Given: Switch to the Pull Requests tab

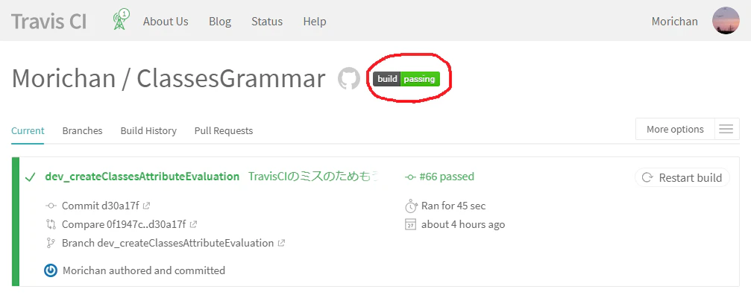Looking at the screenshot, I should (224, 130).
